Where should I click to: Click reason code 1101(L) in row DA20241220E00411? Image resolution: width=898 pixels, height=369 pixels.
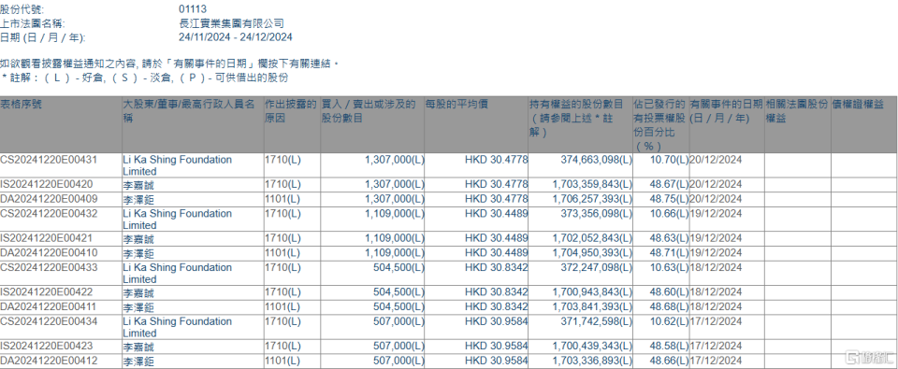(282, 306)
